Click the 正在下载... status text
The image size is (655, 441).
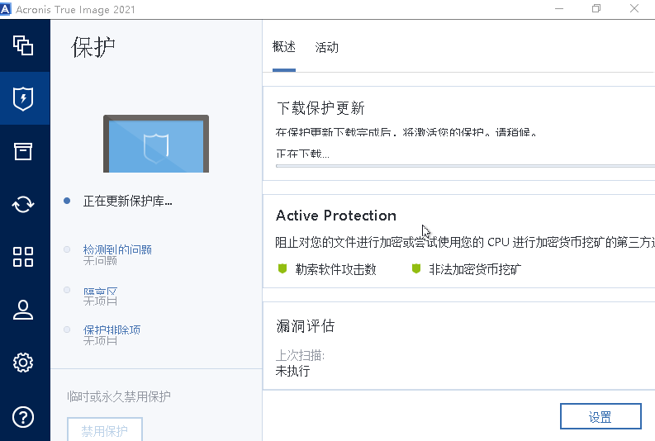point(302,154)
